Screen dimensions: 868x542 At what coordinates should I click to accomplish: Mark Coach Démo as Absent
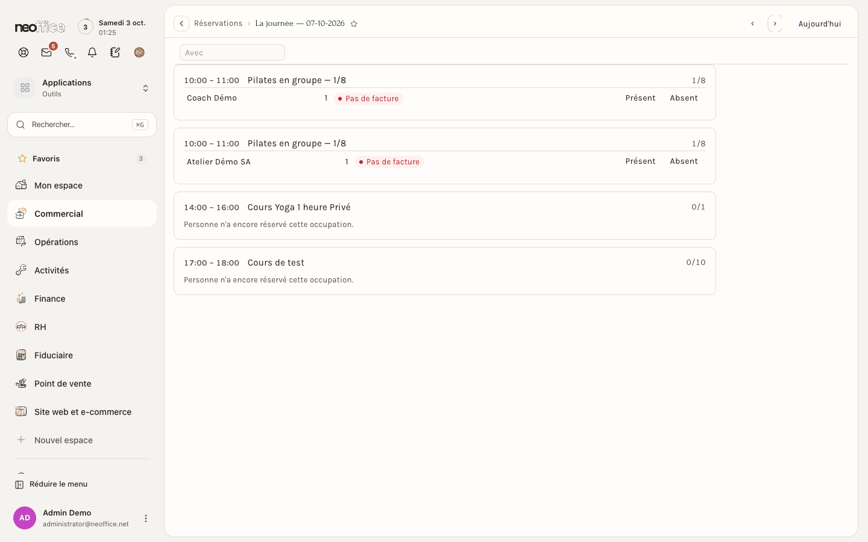[x=684, y=98]
